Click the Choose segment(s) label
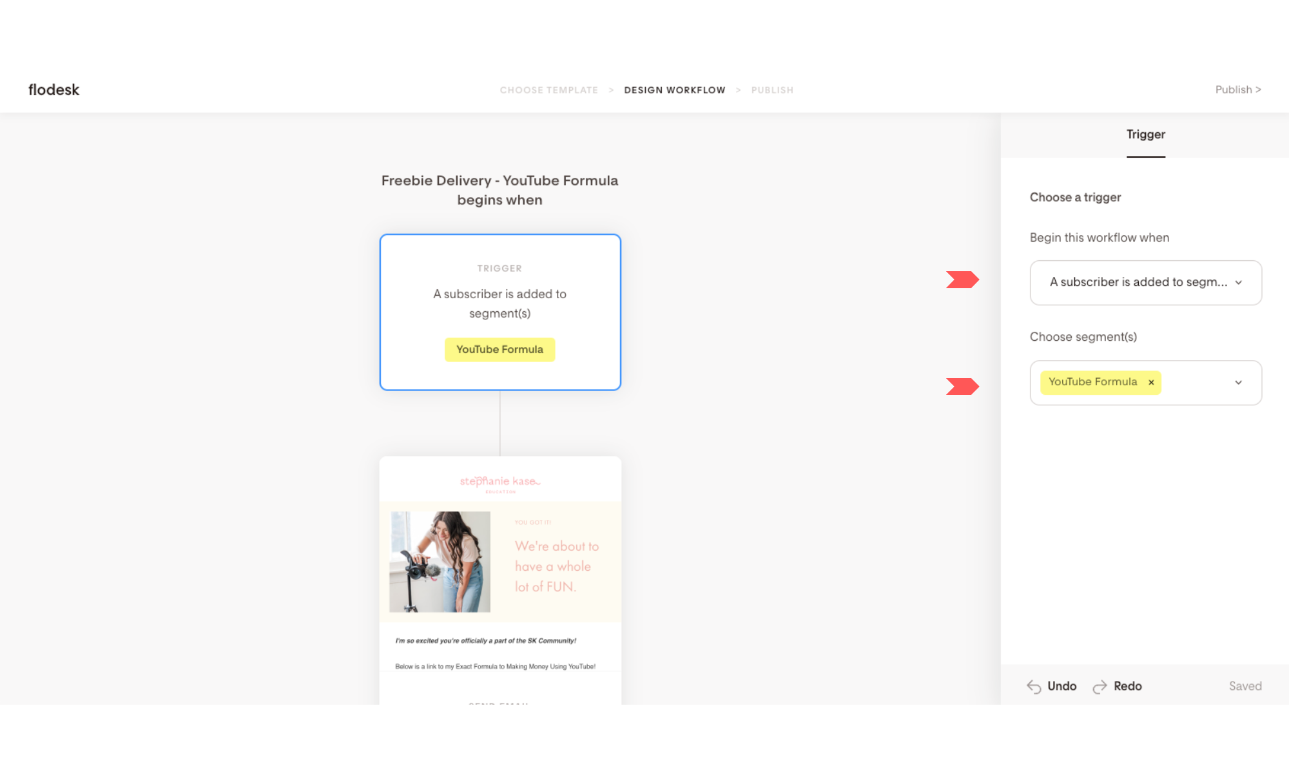Image resolution: width=1289 pixels, height=773 pixels. point(1083,337)
